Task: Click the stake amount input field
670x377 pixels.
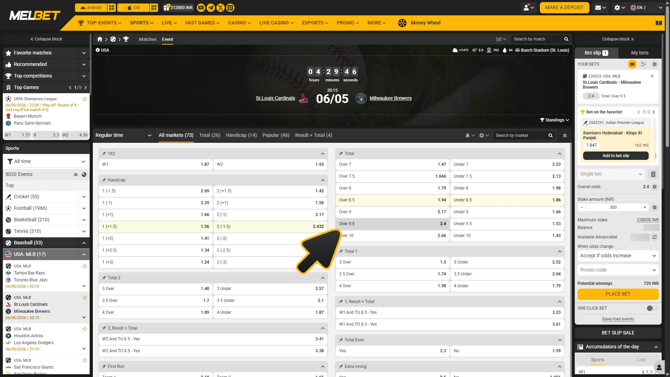Action: click(613, 207)
